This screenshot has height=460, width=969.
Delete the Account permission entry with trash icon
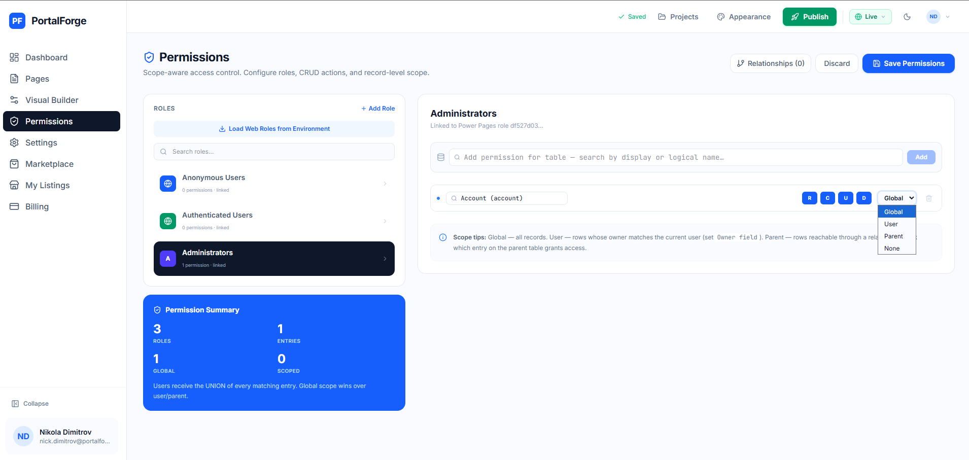click(929, 198)
